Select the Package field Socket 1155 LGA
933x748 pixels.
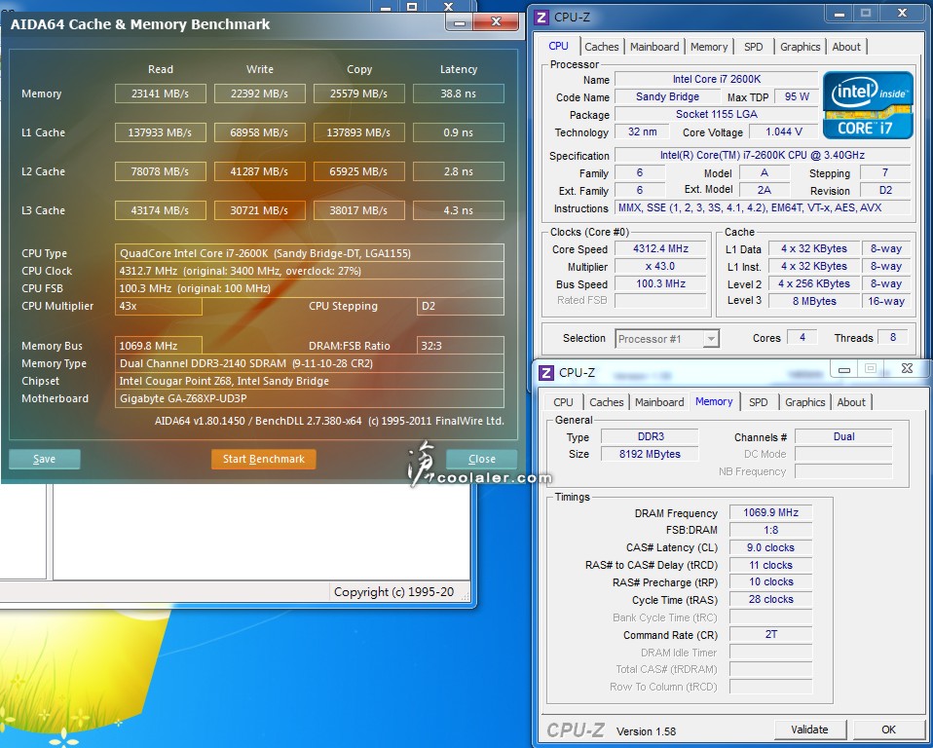[717, 114]
